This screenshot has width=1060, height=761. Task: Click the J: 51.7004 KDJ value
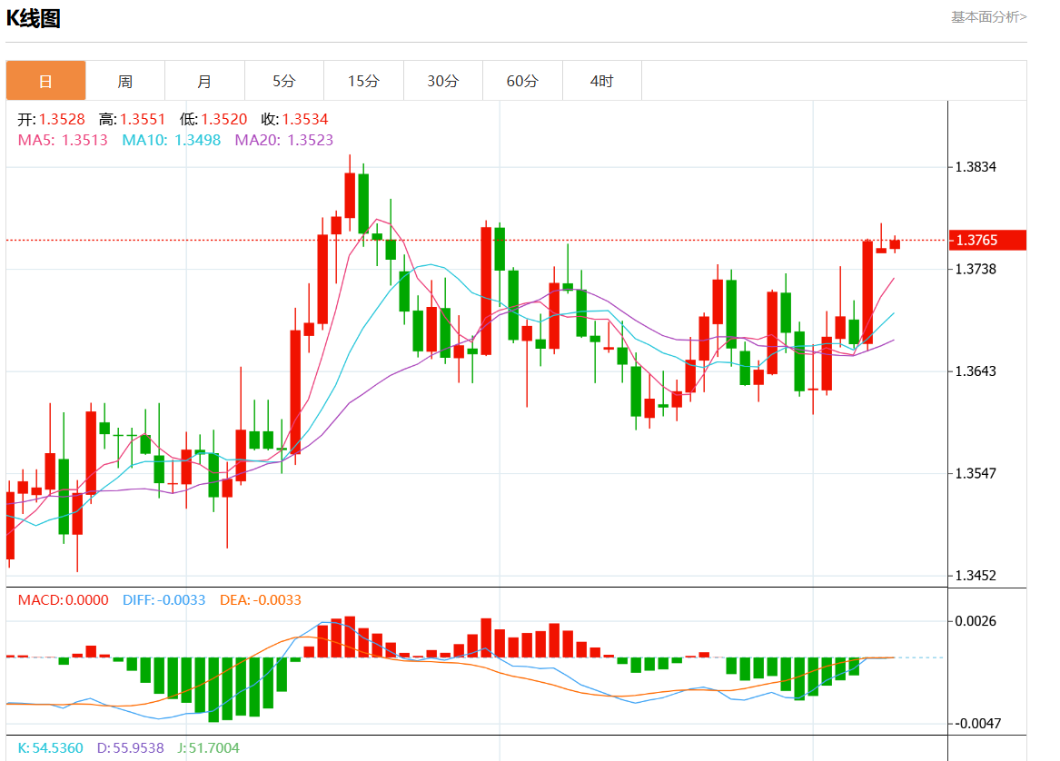[x=208, y=748]
